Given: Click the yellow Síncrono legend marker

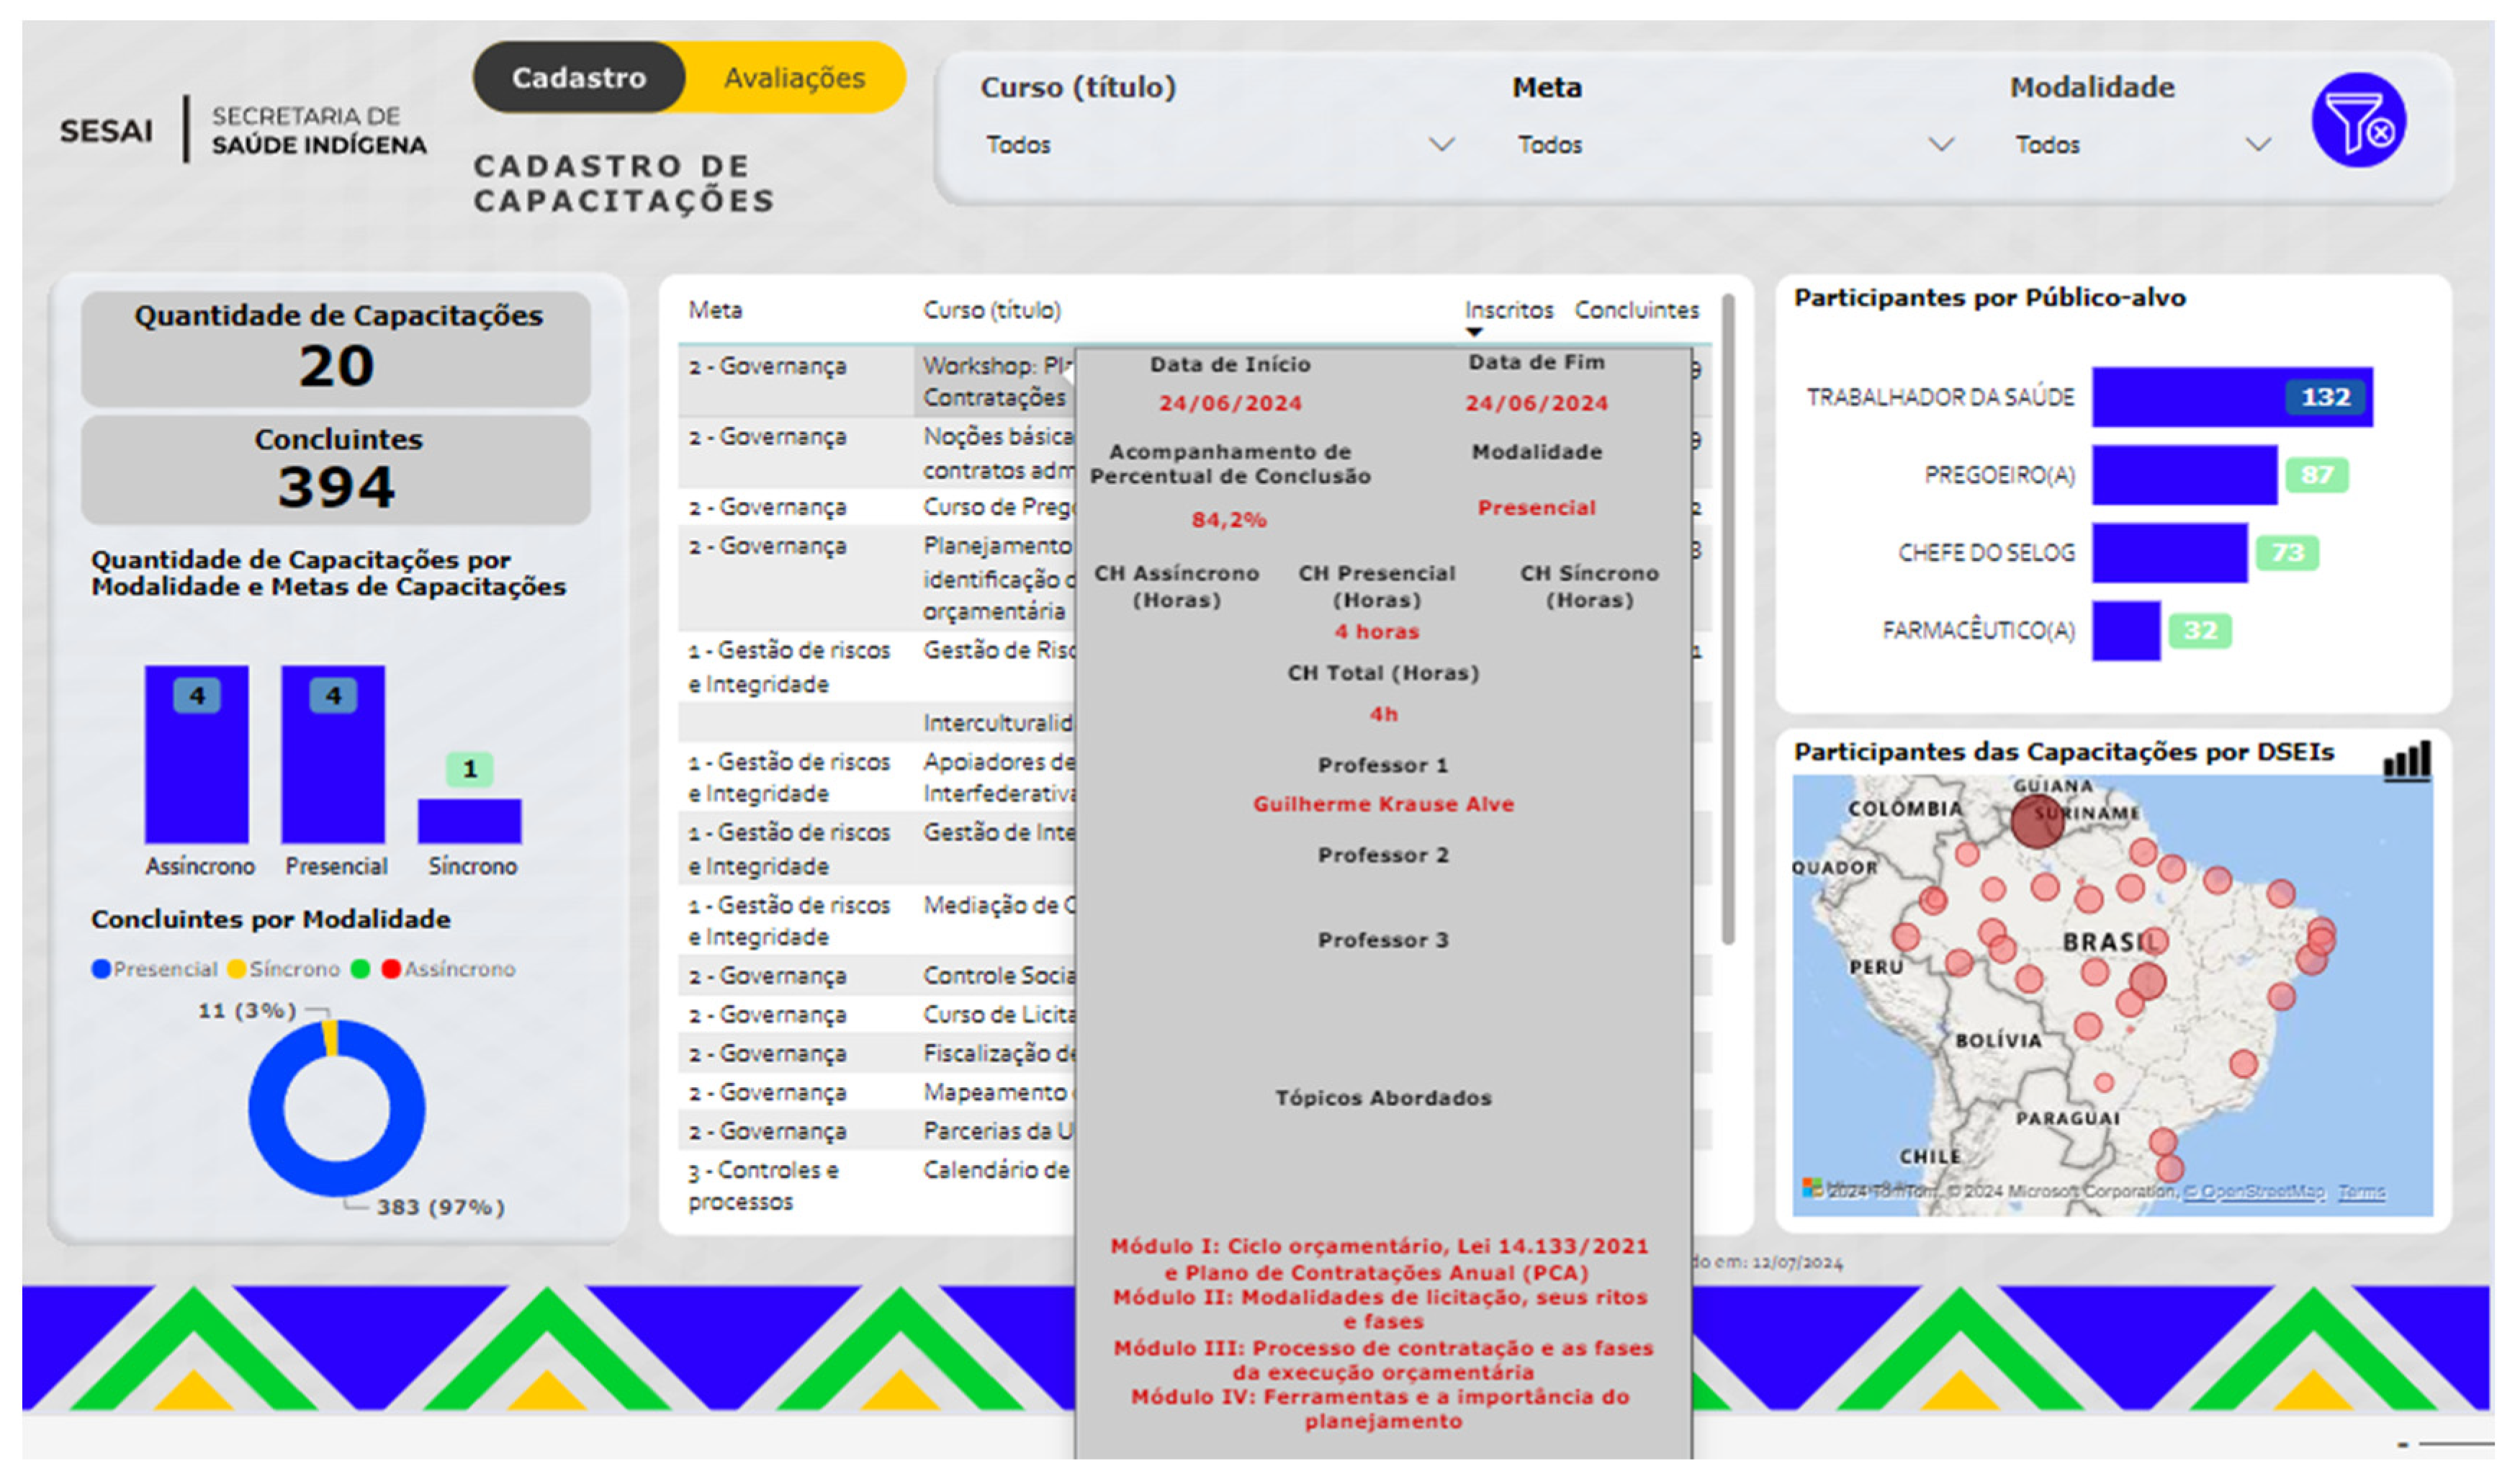Looking at the screenshot, I should click(236, 968).
